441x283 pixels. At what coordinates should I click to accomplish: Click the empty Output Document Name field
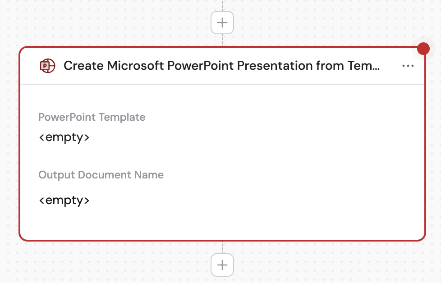point(64,200)
